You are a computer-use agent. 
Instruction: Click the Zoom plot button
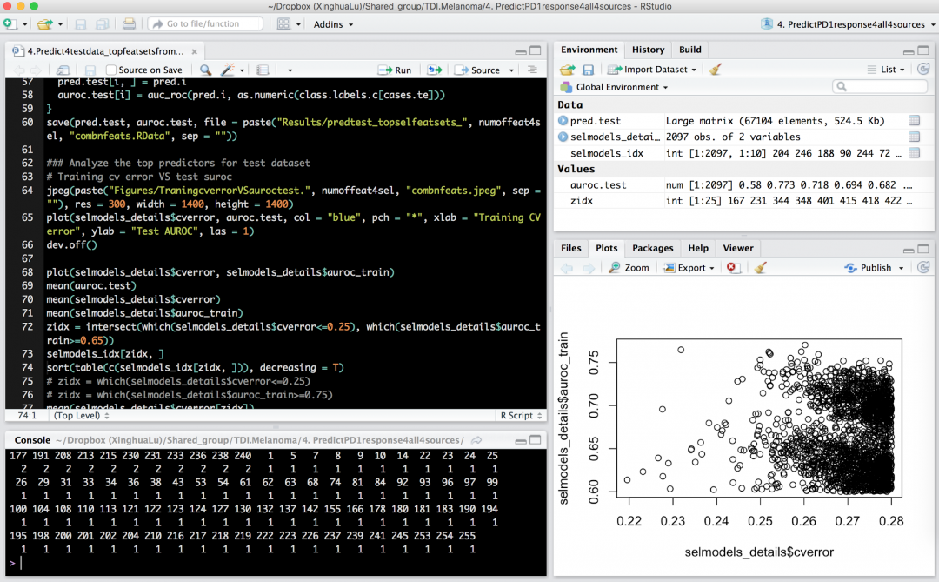click(x=629, y=268)
